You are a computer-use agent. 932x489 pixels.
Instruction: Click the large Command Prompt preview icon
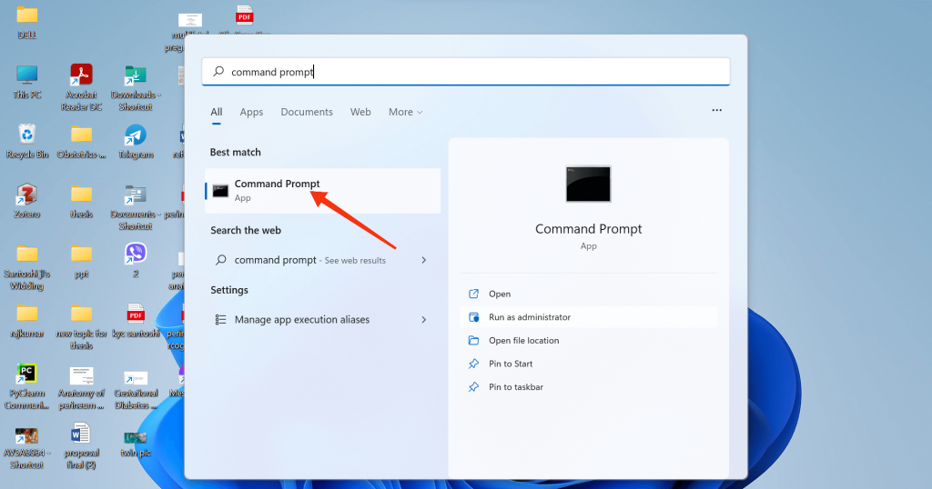click(588, 184)
